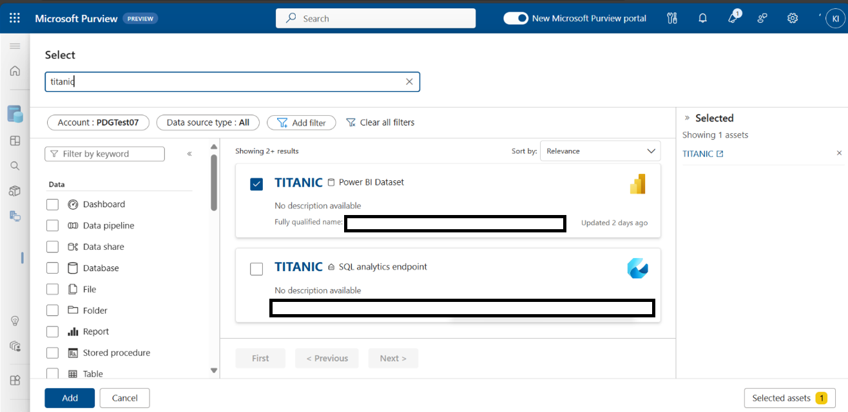Open the Account PDGTest07 filter pill
Screen dimensions: 848x412
coord(98,122)
